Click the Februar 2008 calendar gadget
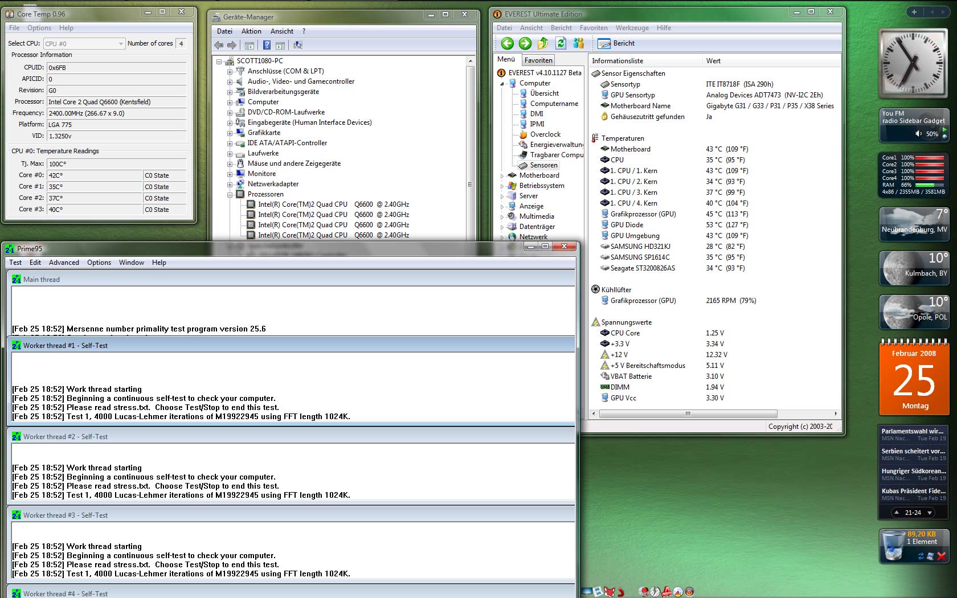 tap(914, 376)
